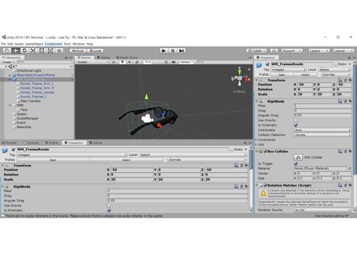Toggle Static checkbox in bottom Inspector

pyautogui.click(x=232, y=150)
